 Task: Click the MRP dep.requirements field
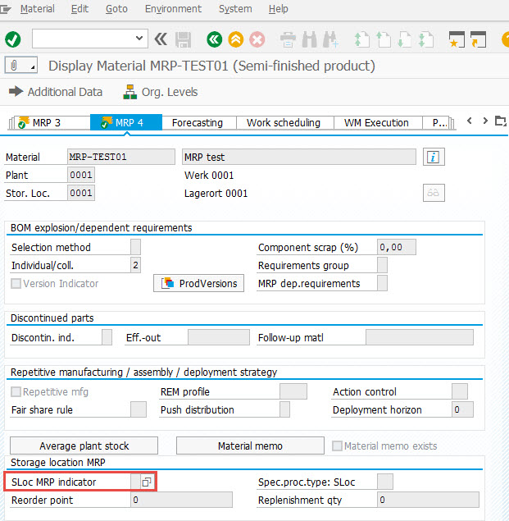[x=382, y=283]
